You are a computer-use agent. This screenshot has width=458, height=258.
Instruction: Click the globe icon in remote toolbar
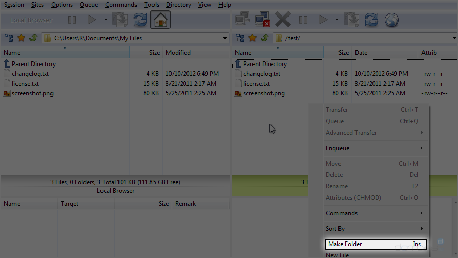[x=392, y=20]
